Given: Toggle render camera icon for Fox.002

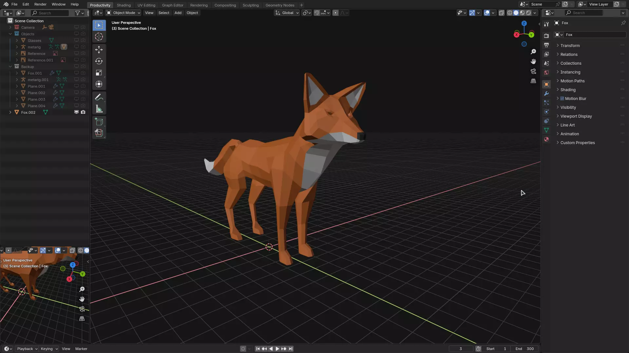Looking at the screenshot, I should (x=83, y=112).
